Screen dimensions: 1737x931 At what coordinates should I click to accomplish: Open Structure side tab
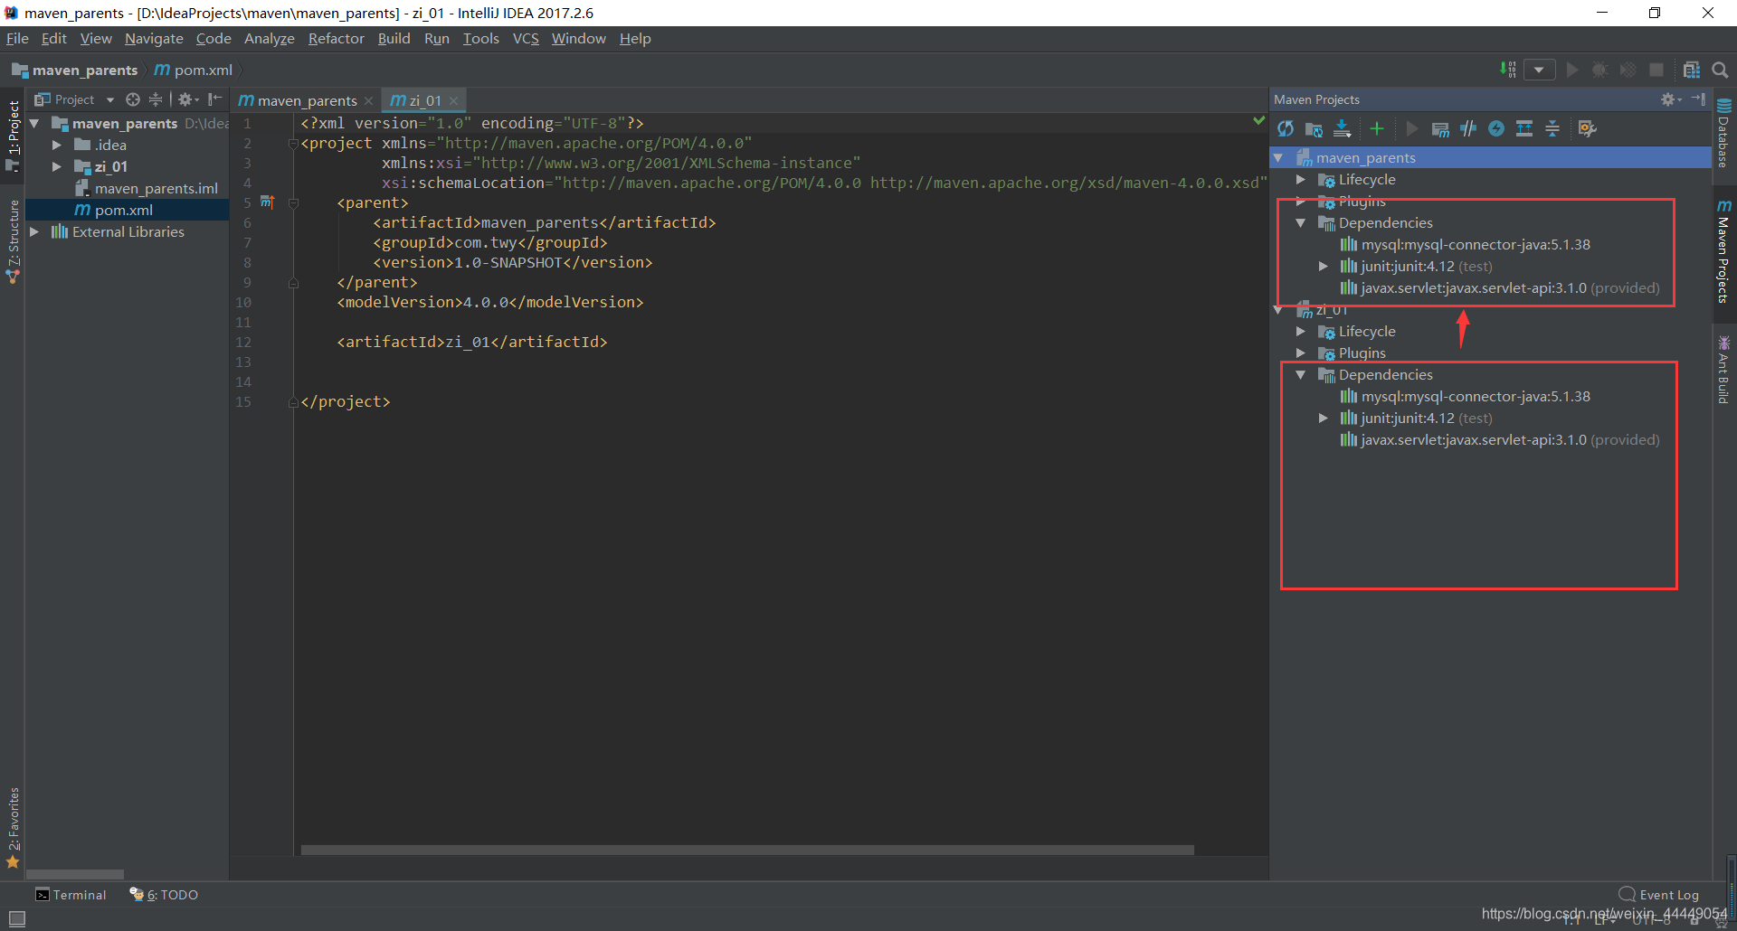[x=14, y=240]
